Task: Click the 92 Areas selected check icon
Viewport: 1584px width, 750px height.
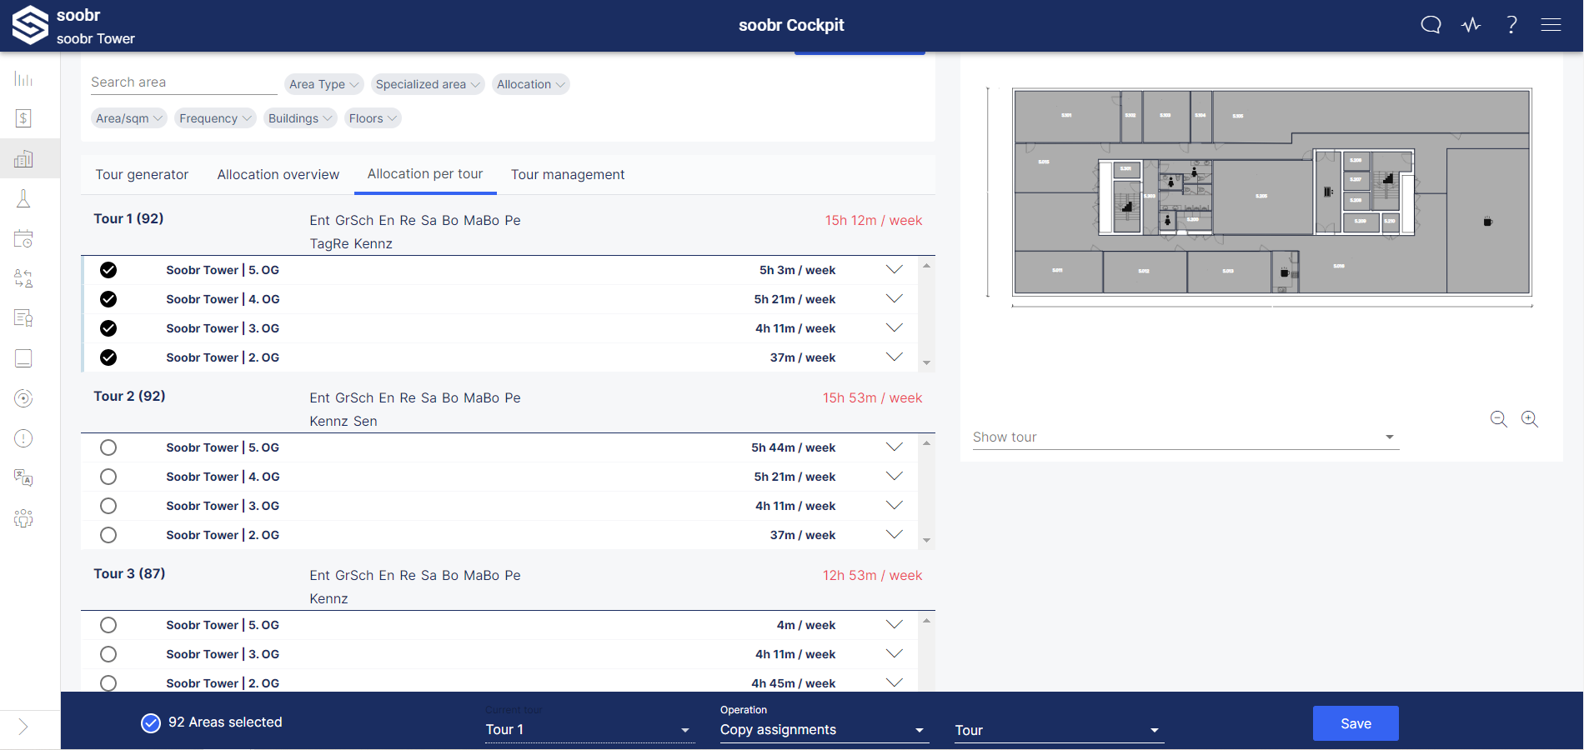Action: click(x=150, y=722)
